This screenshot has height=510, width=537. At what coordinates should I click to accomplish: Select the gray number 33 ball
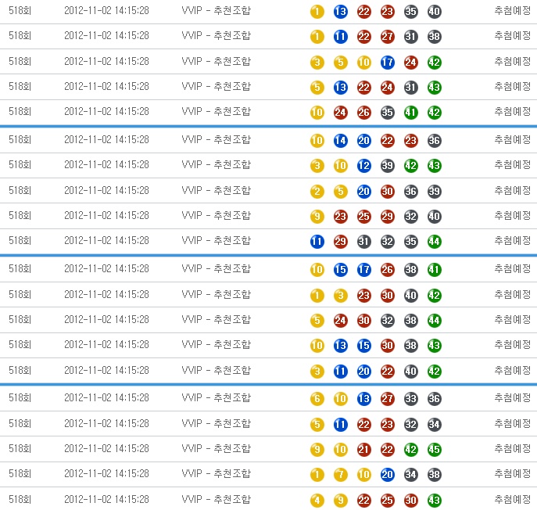[x=411, y=399]
